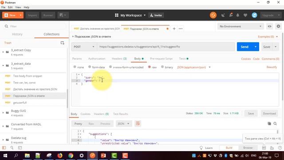The image size is (284, 160).
Task: Open Windows Start menu
Action: (5, 156)
